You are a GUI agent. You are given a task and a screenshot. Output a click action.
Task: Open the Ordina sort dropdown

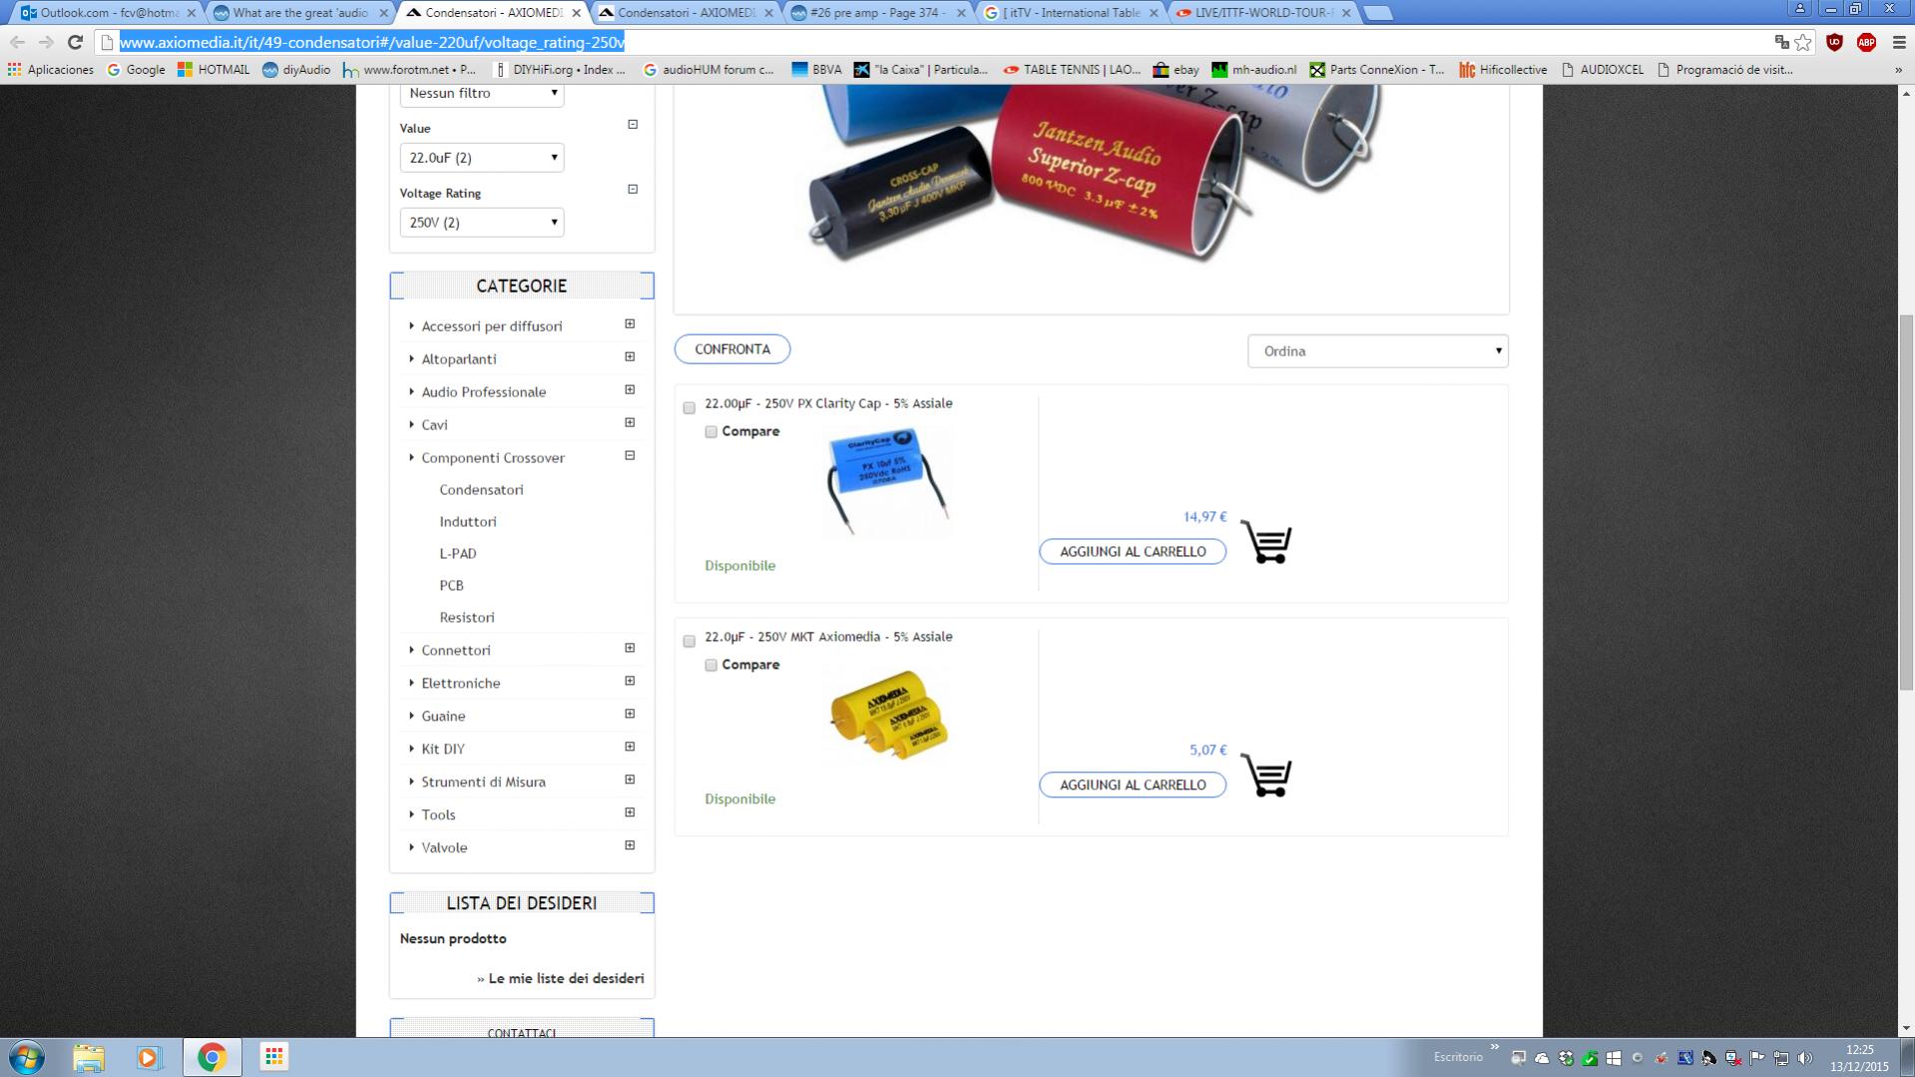(x=1378, y=351)
